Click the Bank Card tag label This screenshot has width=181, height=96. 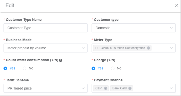click(x=119, y=88)
